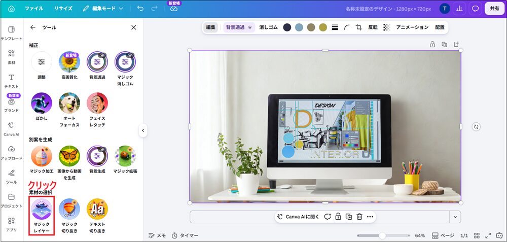507x242 pixels.
Task: Collapse the side panel with the arrow
Action: coord(143,131)
